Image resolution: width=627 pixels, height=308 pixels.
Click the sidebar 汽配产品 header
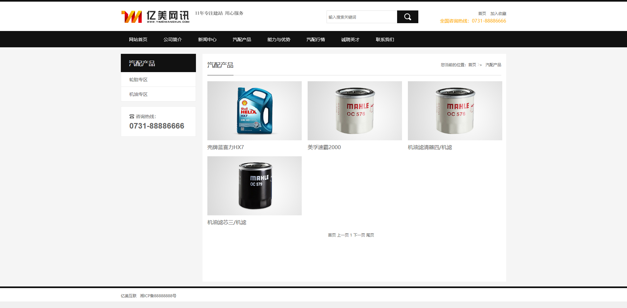[x=158, y=63]
